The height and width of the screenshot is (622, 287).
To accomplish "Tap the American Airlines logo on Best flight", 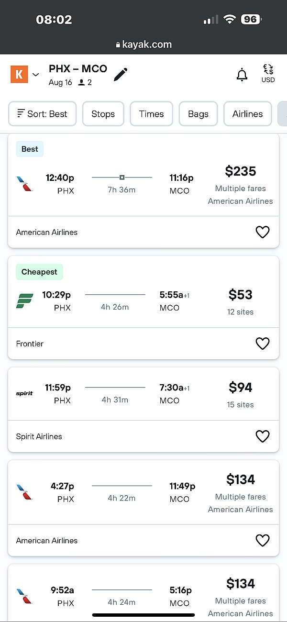I will [24, 184].
